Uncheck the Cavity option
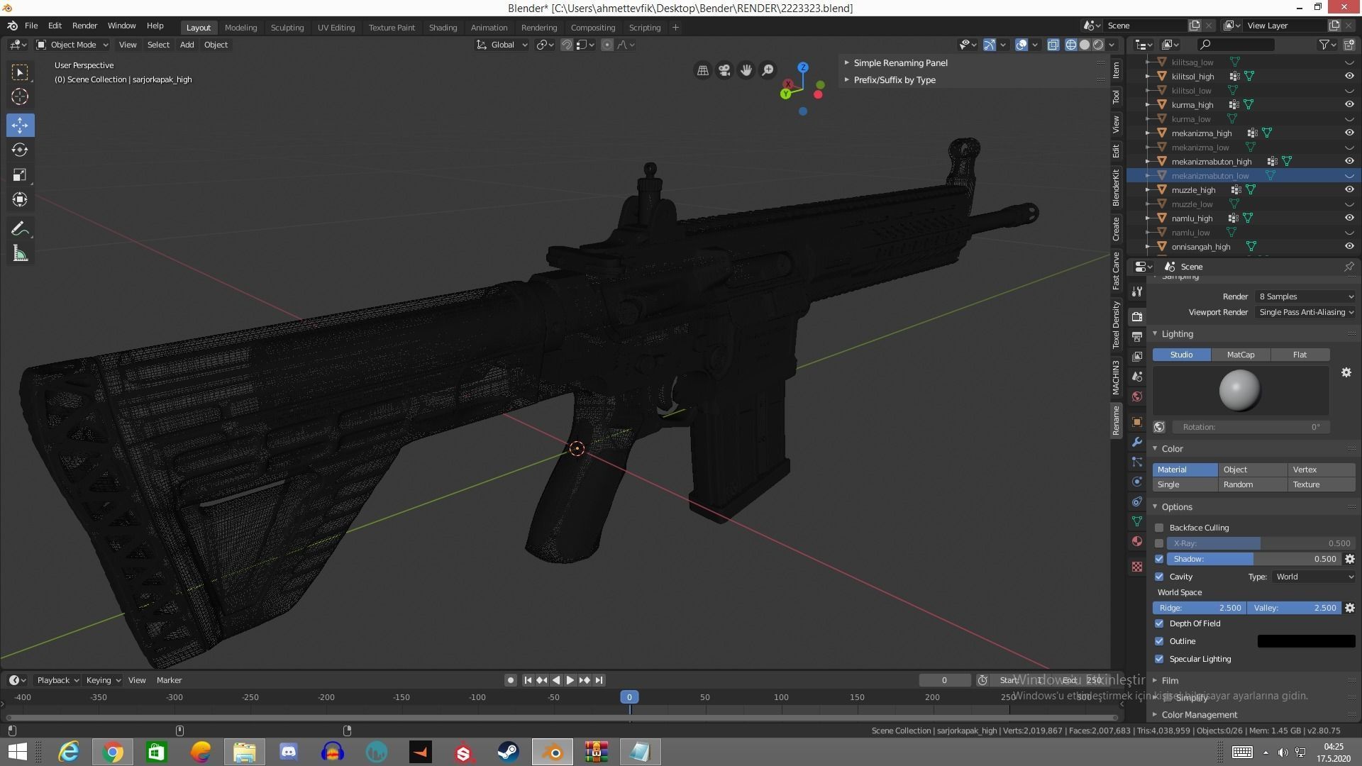The height and width of the screenshot is (766, 1362). point(1159,577)
